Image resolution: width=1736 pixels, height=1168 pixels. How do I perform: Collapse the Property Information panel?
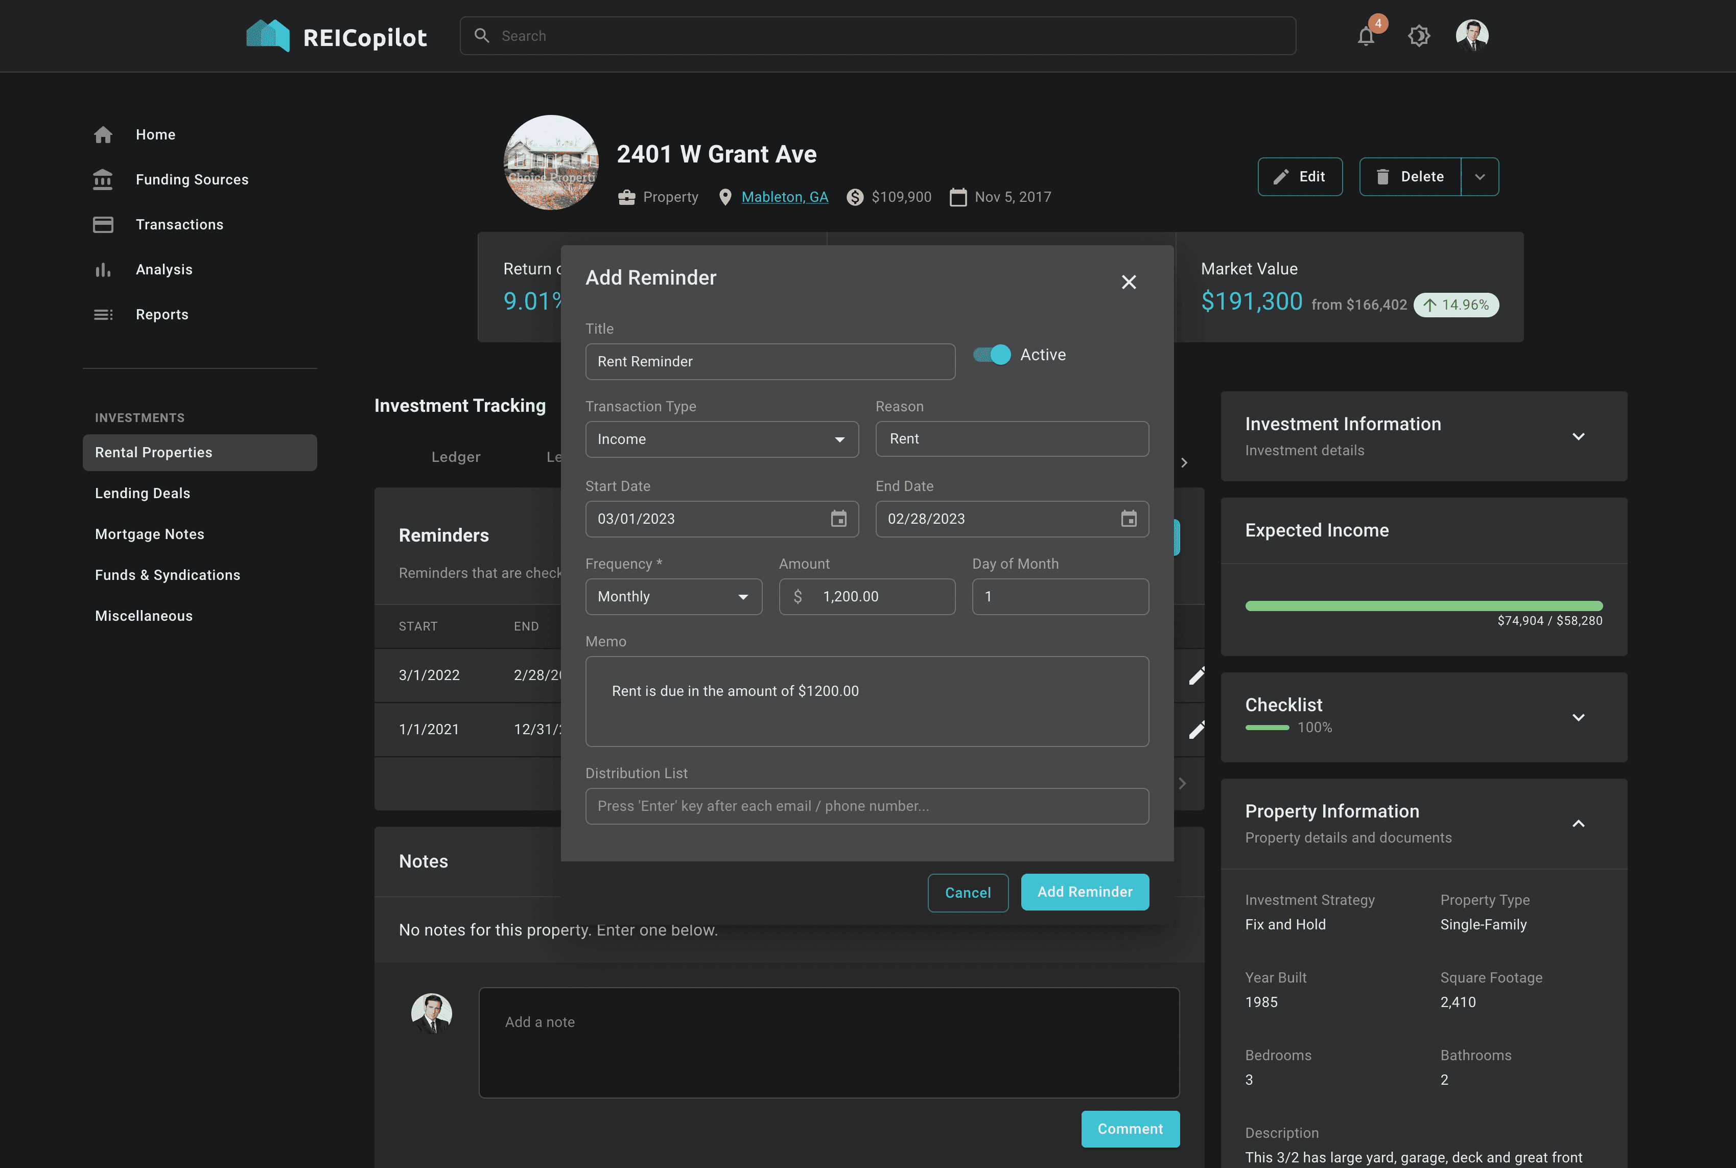(x=1578, y=824)
